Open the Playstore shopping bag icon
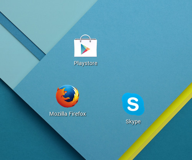The height and width of the screenshot is (160, 192). (86, 46)
